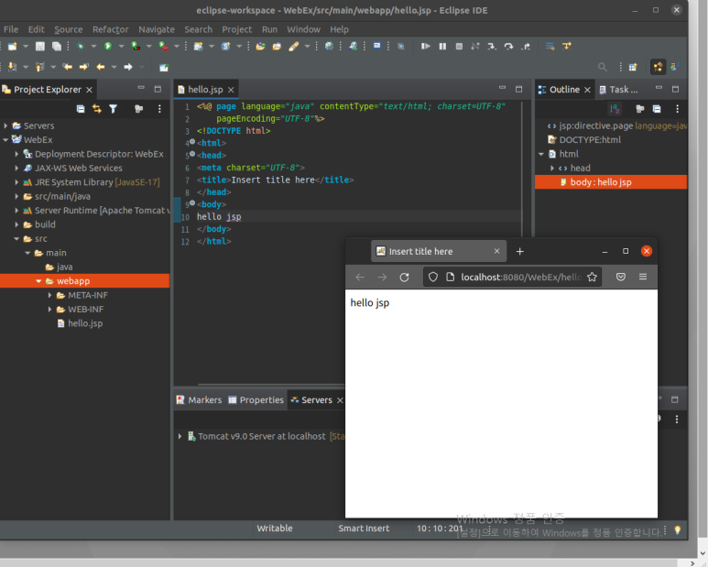708x567 pixels.
Task: Toggle the code fold marker at line 4
Action: tap(192, 142)
